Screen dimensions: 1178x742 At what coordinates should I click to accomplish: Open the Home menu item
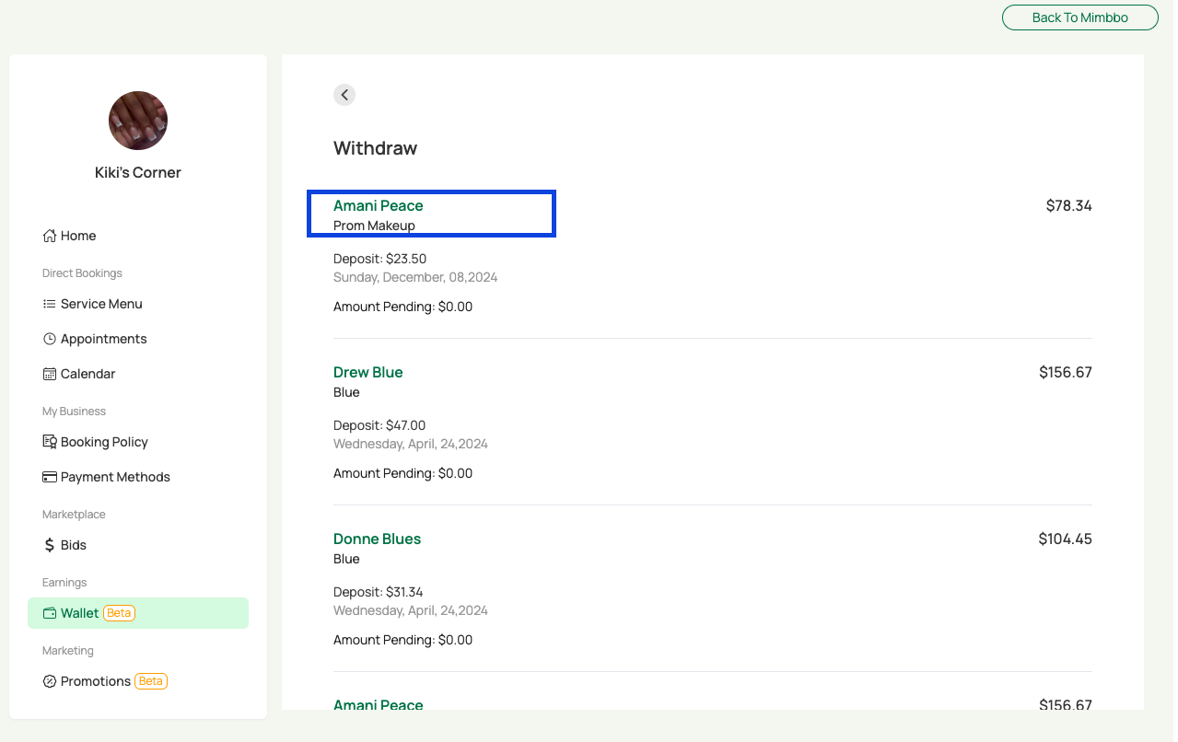138,236
